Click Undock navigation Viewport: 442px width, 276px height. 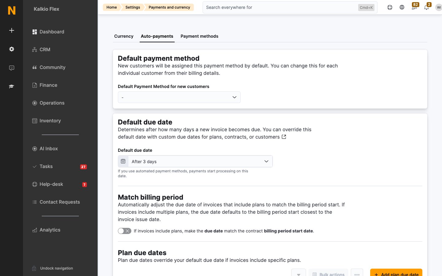point(56,268)
